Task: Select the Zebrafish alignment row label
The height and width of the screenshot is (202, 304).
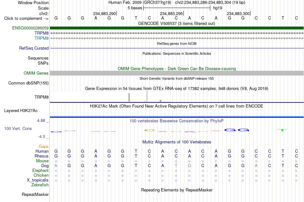Action: tap(40, 185)
